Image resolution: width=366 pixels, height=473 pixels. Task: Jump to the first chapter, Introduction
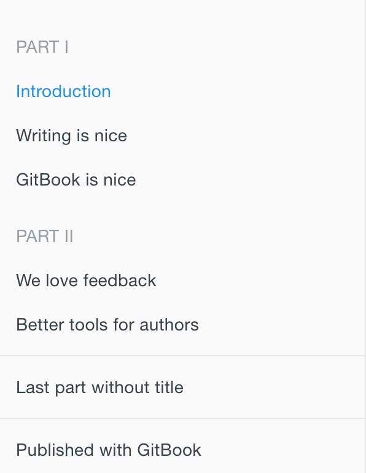(x=63, y=91)
